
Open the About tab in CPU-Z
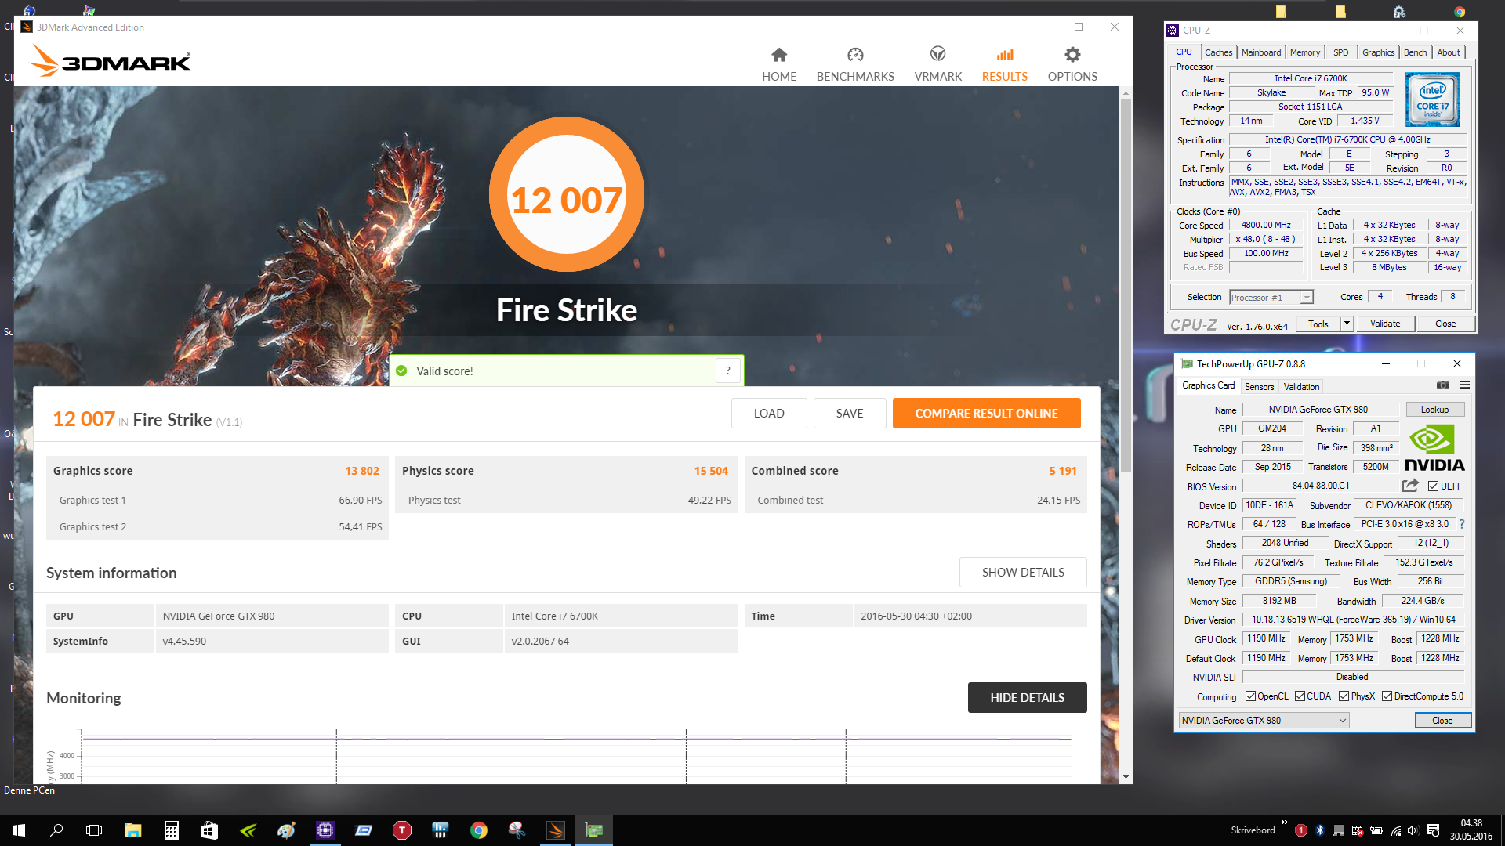(x=1448, y=52)
